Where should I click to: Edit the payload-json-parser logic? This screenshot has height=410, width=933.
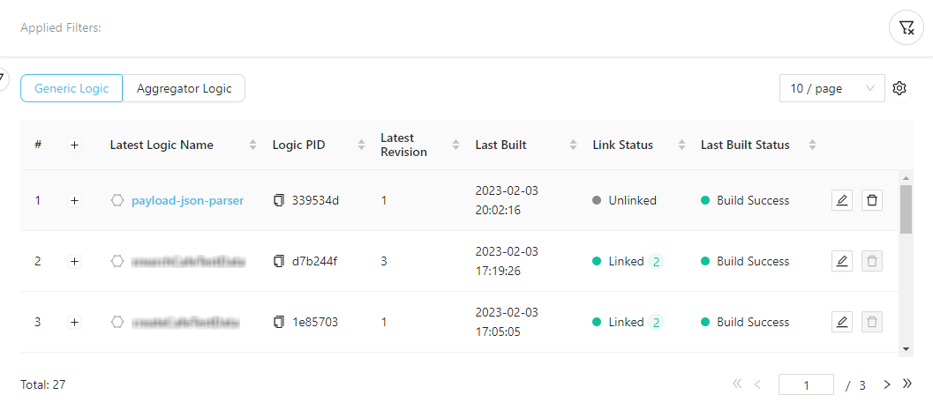tap(842, 200)
